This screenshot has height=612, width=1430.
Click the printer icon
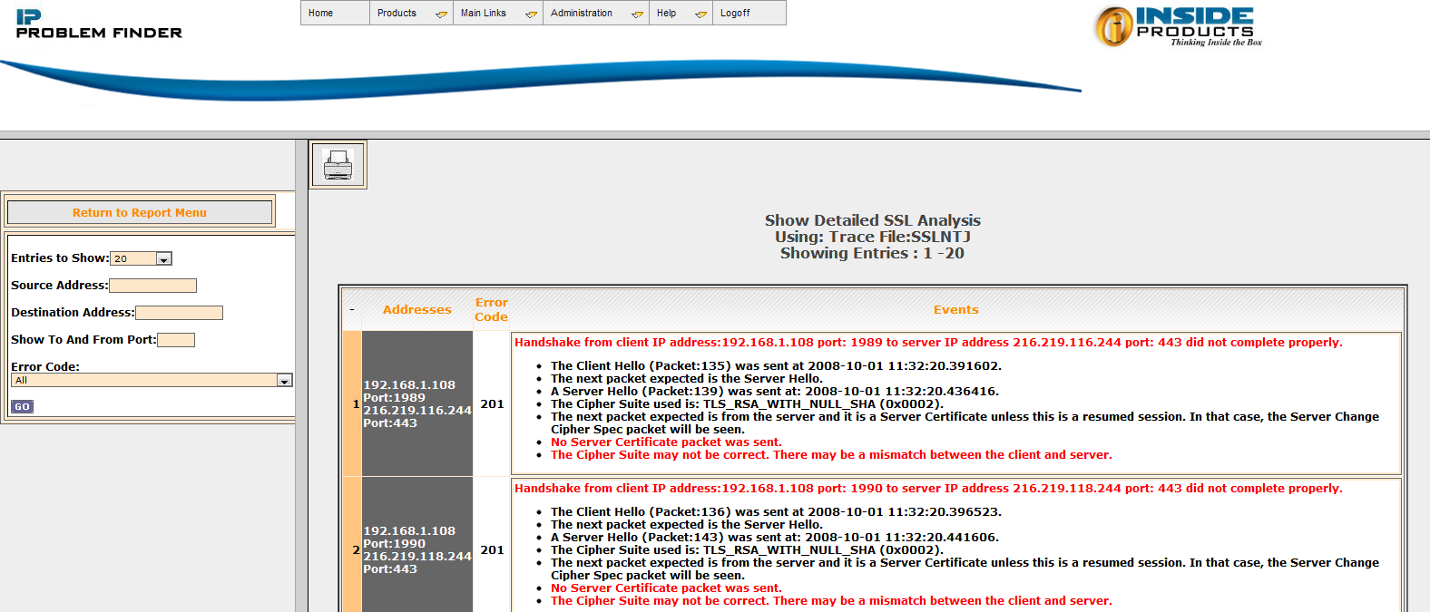pyautogui.click(x=338, y=165)
